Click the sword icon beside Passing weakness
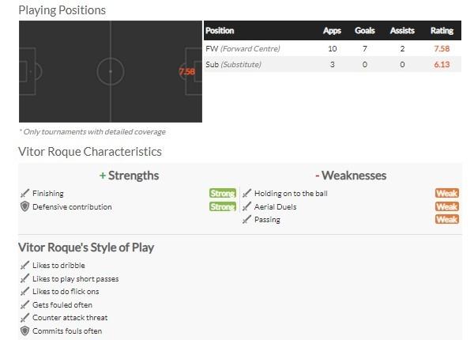The width and height of the screenshot is (474, 340). (246, 220)
